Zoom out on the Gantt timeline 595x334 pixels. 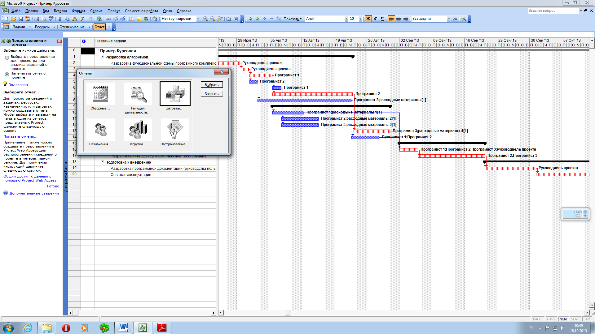tap(213, 19)
